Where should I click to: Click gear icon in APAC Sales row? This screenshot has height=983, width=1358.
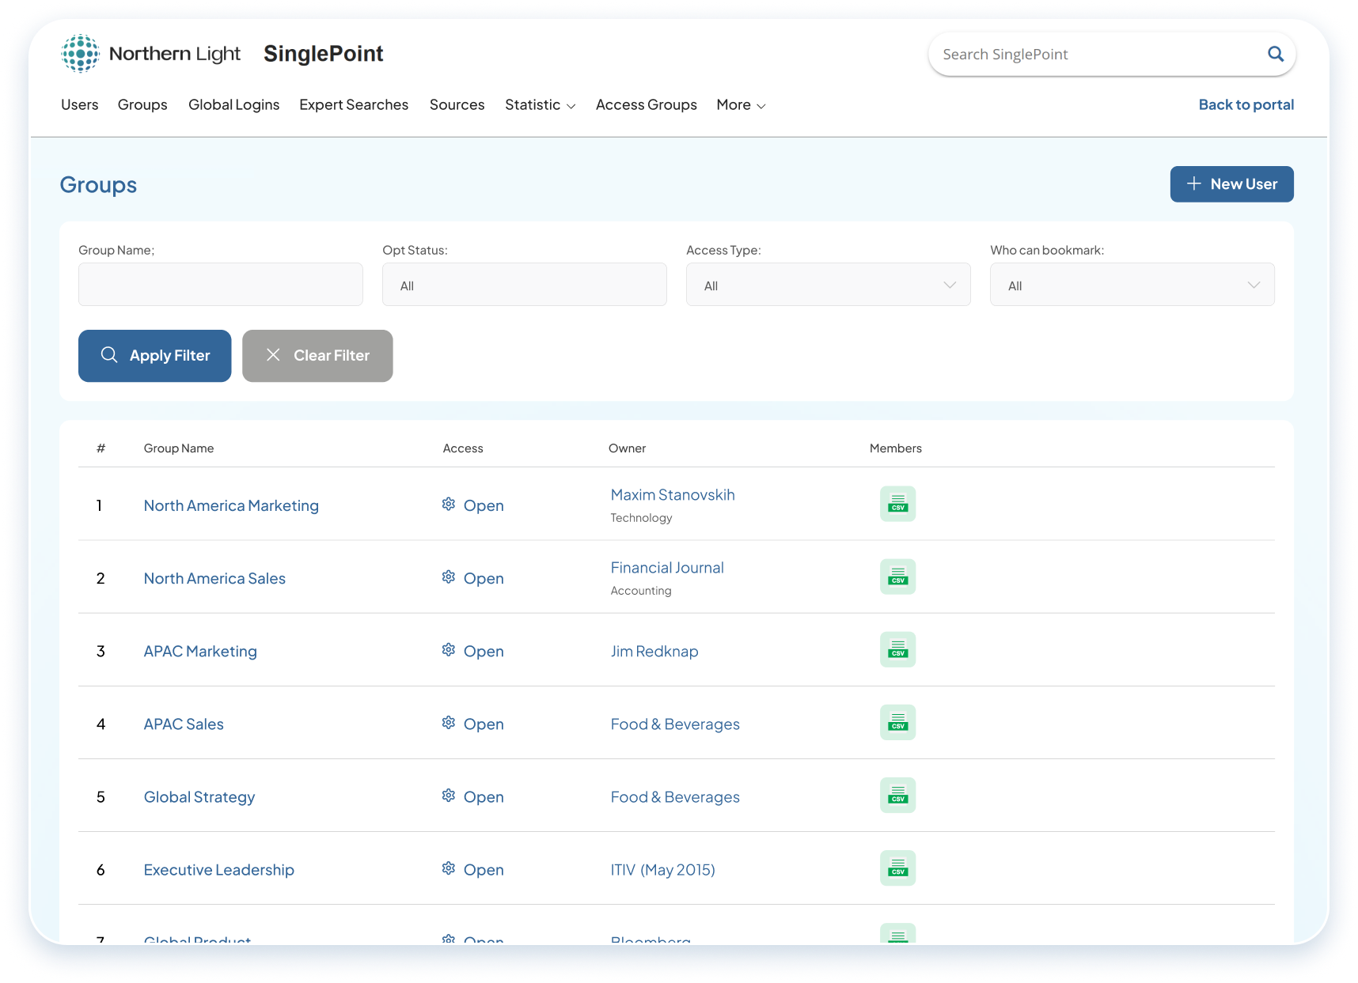(449, 723)
